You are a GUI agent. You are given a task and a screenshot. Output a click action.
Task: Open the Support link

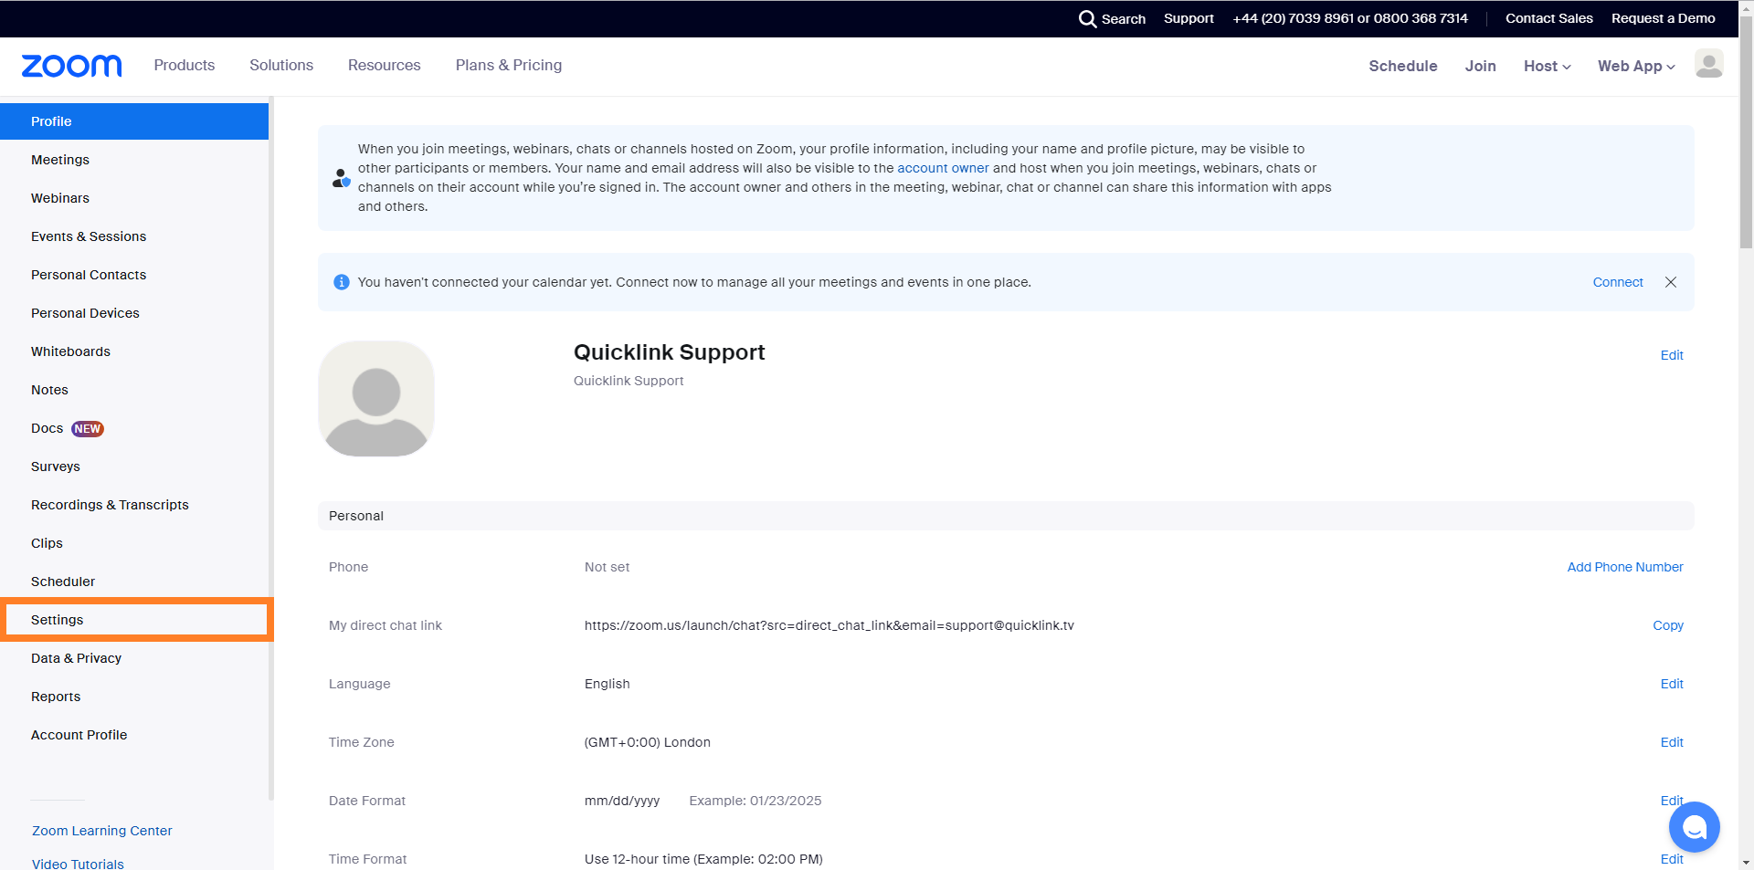pos(1189,18)
